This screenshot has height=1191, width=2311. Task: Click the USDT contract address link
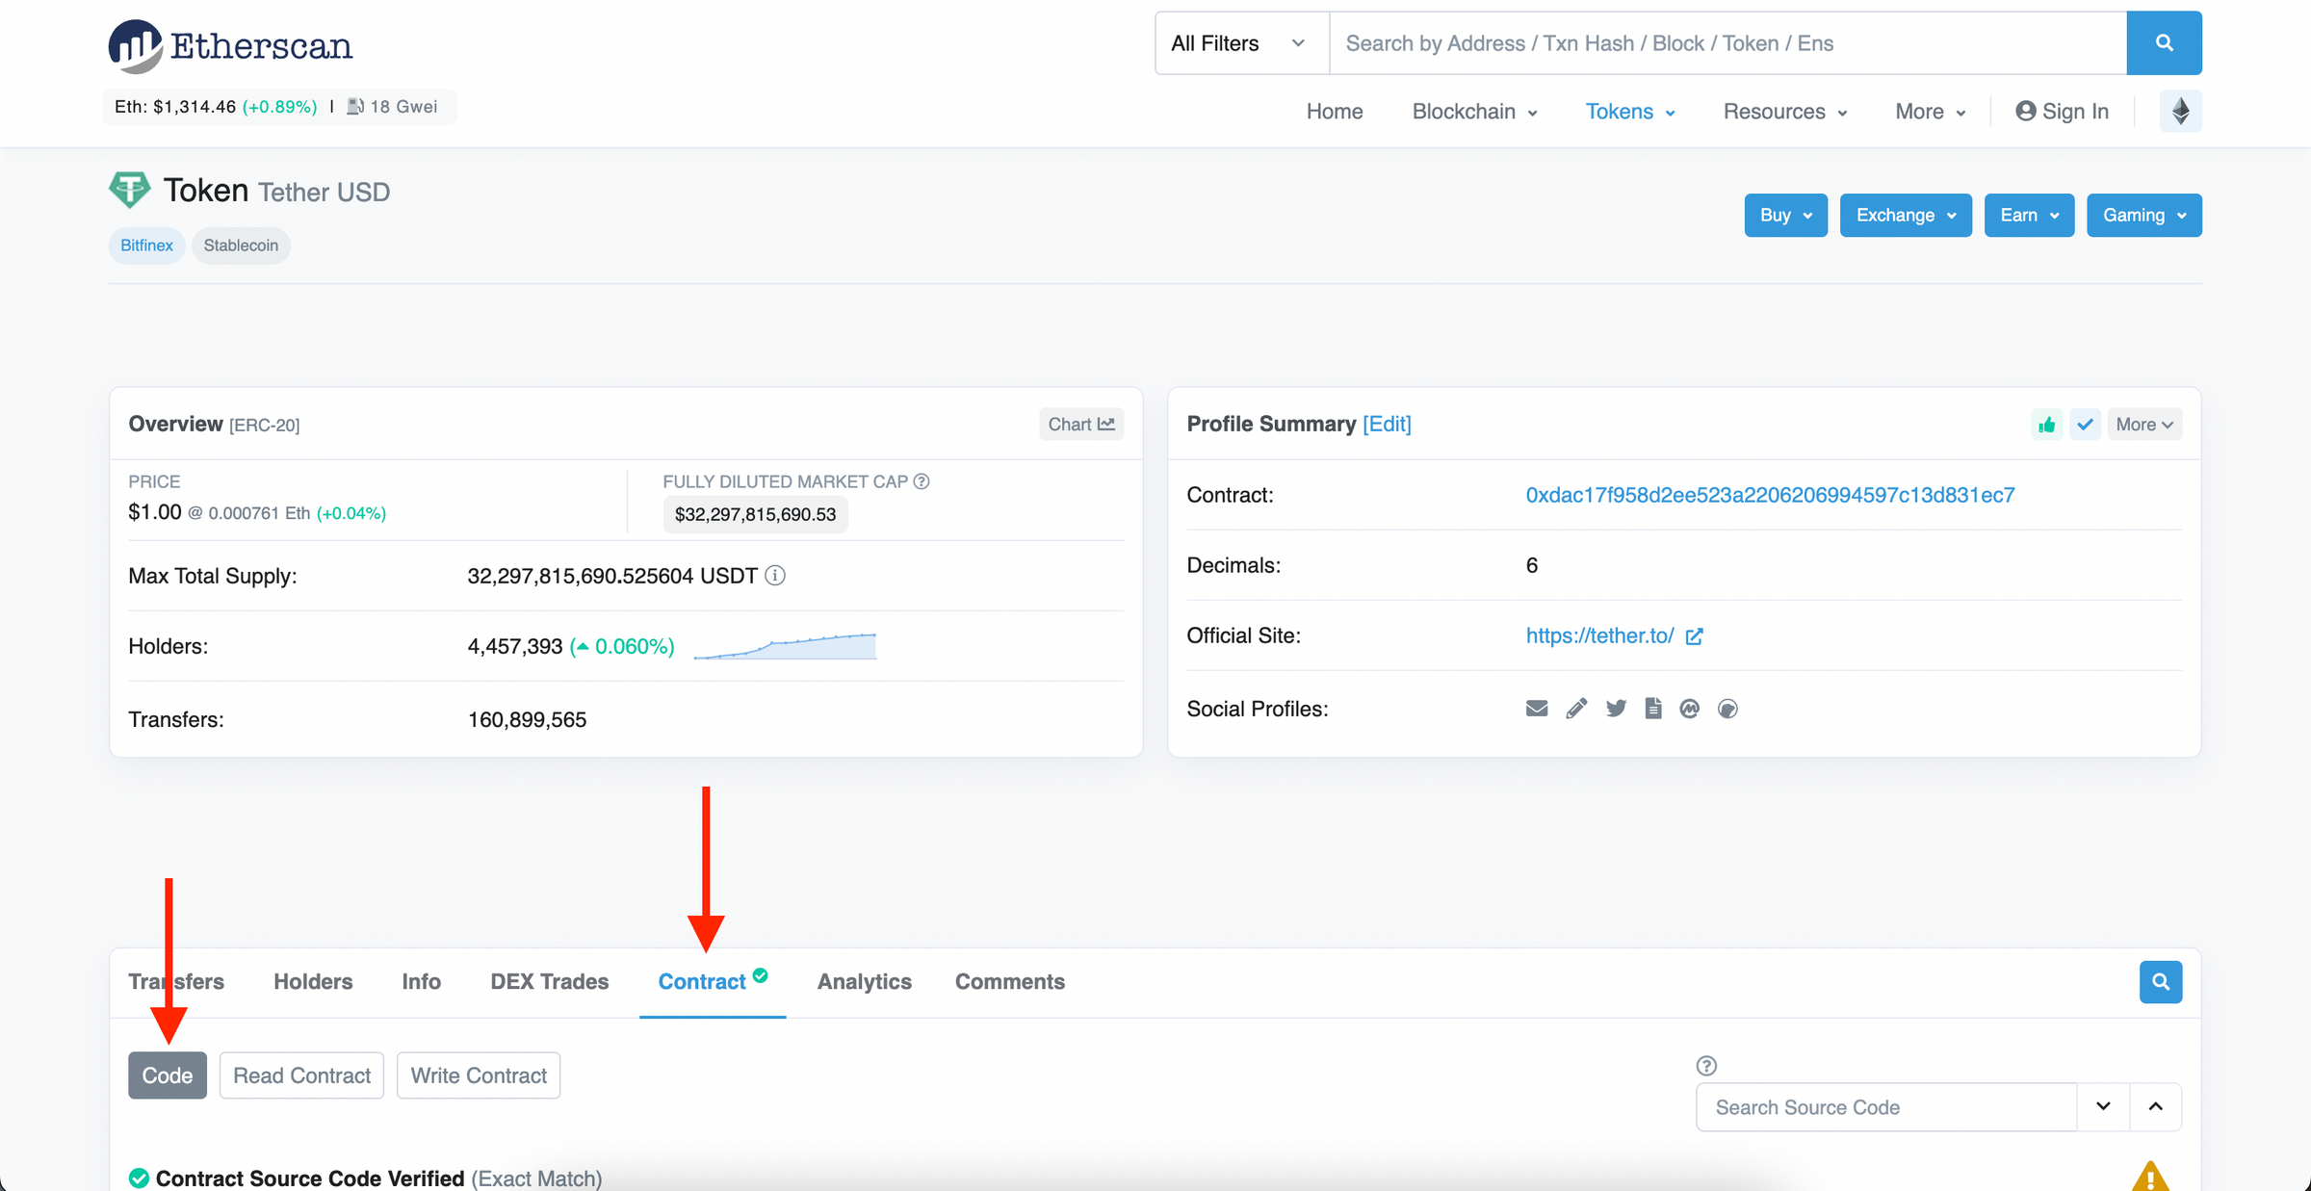pyautogui.click(x=1771, y=494)
